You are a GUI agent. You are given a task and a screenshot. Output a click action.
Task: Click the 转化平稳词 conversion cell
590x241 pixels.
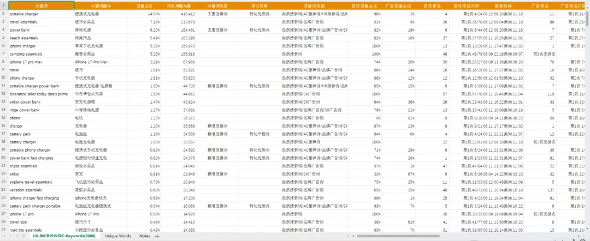(x=259, y=134)
